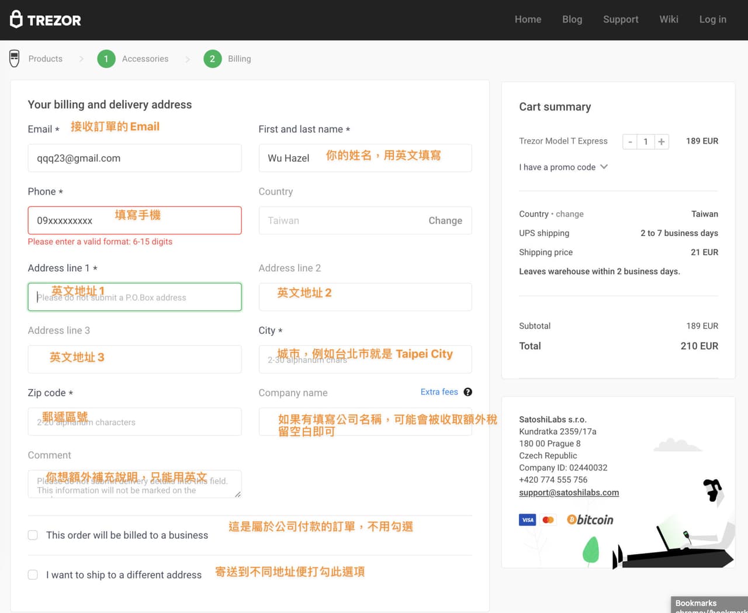The height and width of the screenshot is (613, 748).
Task: Click Log in
Action: click(713, 19)
